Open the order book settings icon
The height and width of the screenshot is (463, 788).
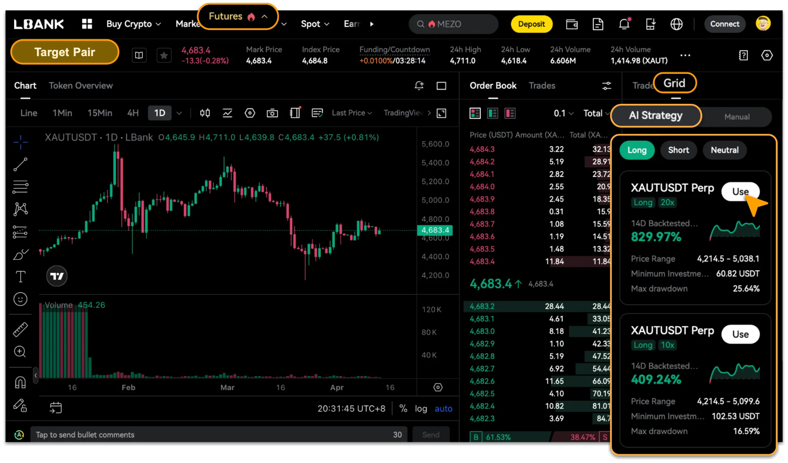pos(606,86)
